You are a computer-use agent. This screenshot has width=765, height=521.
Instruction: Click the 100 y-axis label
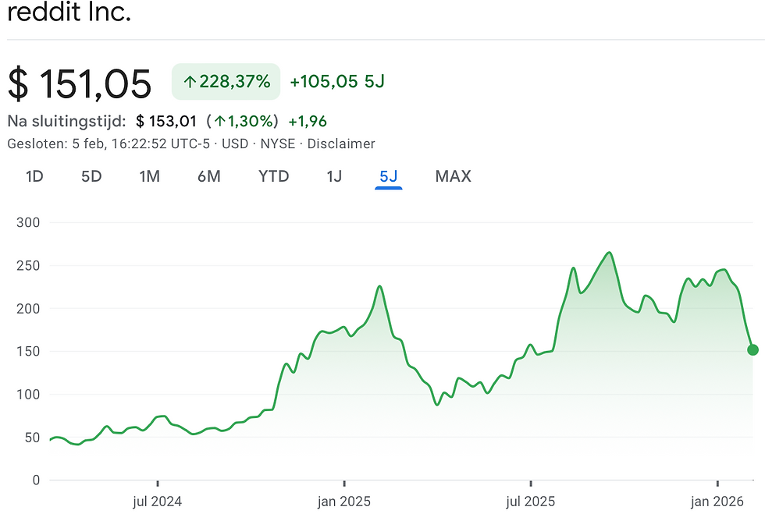[x=28, y=395]
